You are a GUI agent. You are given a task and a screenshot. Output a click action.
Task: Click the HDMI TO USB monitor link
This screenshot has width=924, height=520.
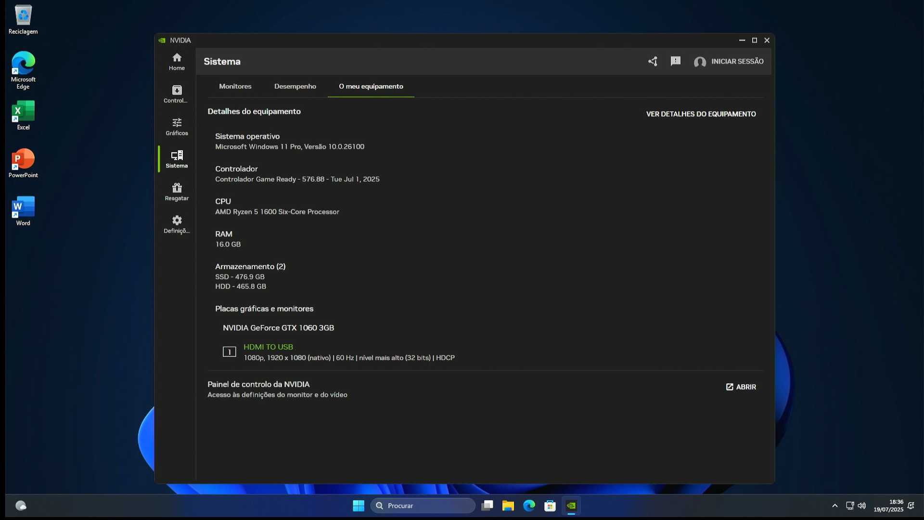click(268, 347)
